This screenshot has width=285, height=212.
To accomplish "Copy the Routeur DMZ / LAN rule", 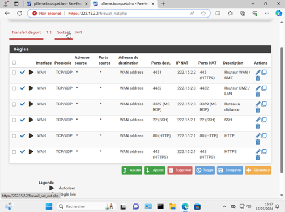I will coord(264,88).
